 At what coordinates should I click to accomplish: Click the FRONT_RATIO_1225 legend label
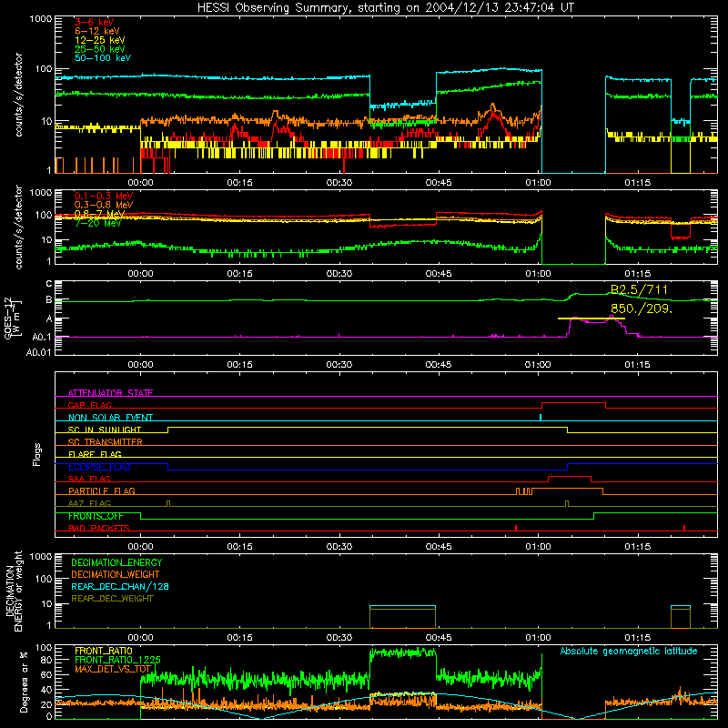pos(117,661)
